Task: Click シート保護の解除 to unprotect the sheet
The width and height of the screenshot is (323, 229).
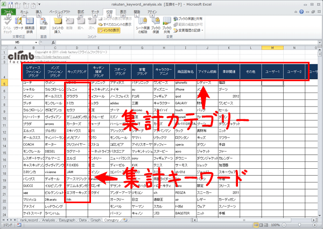Action: click(x=143, y=25)
